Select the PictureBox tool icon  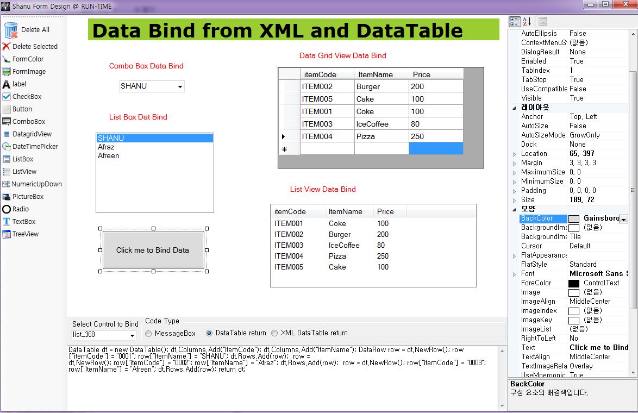click(x=6, y=197)
